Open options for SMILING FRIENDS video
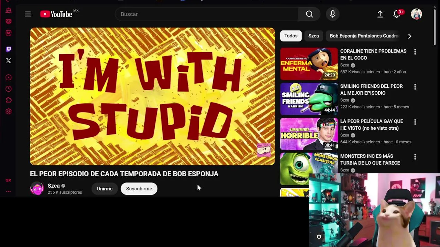440x247 pixels. click(x=415, y=87)
